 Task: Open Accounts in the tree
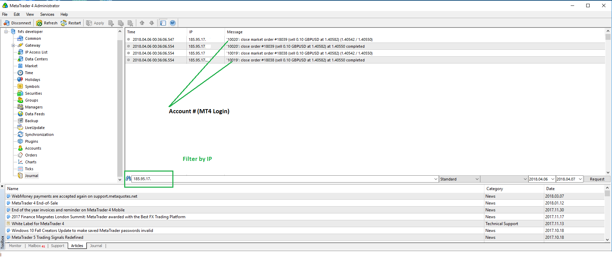pyautogui.click(x=33, y=148)
